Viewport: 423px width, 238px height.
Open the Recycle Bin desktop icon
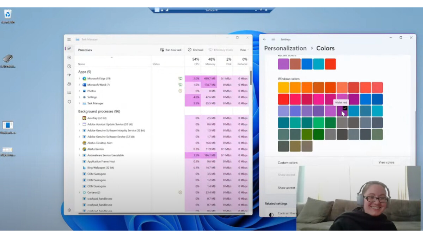[x=8, y=17]
